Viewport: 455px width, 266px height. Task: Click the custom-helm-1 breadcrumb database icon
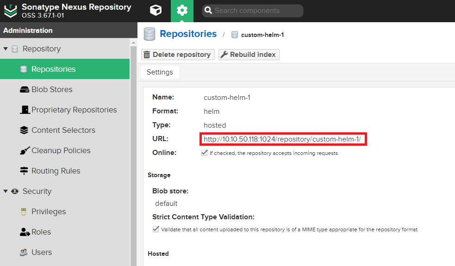tap(235, 35)
